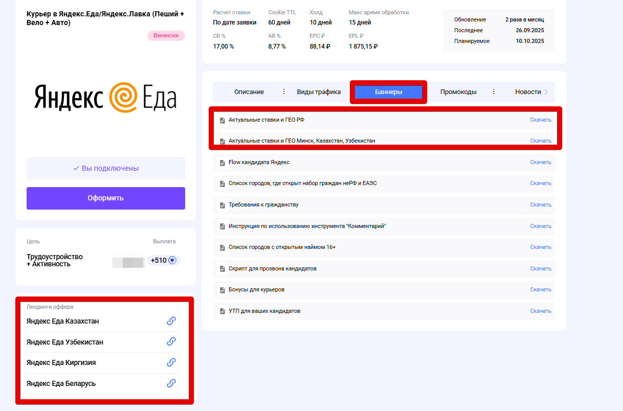This screenshot has height=411, width=623.
Task: Click the Холд value 10 дней
Action: pyautogui.click(x=321, y=22)
